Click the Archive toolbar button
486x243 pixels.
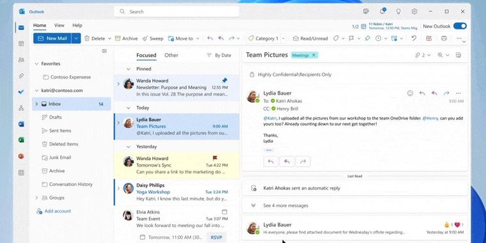[126, 38]
